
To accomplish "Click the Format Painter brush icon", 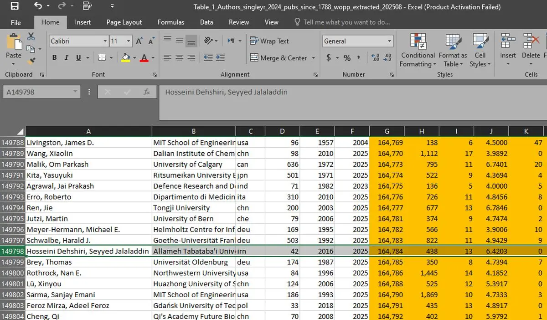I will click(x=31, y=61).
